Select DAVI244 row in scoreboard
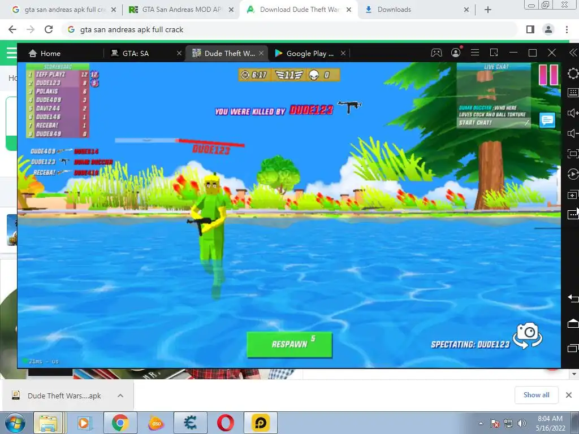The image size is (579, 434). click(58, 108)
